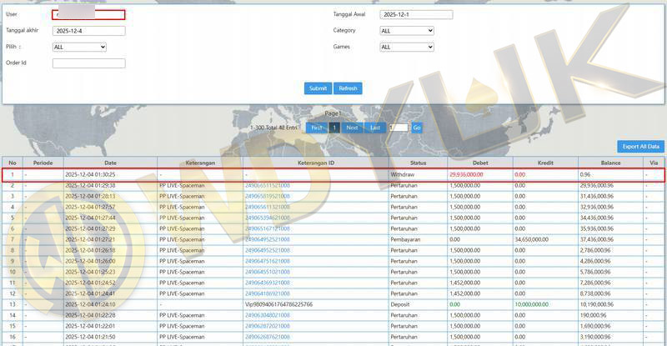667x346 pixels.
Task: Open Keterangan ID link 249065511521008
Action: pyautogui.click(x=267, y=185)
